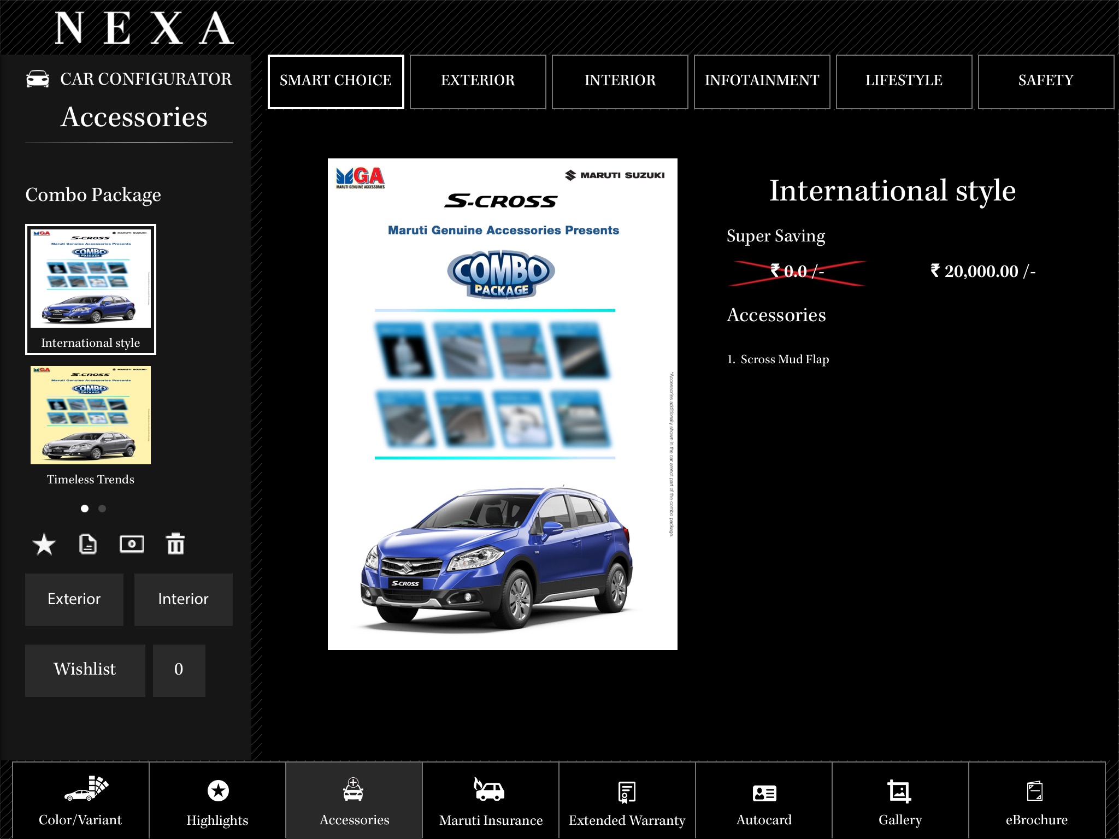Open Highlights section
This screenshot has width=1119, height=839.
tap(217, 801)
